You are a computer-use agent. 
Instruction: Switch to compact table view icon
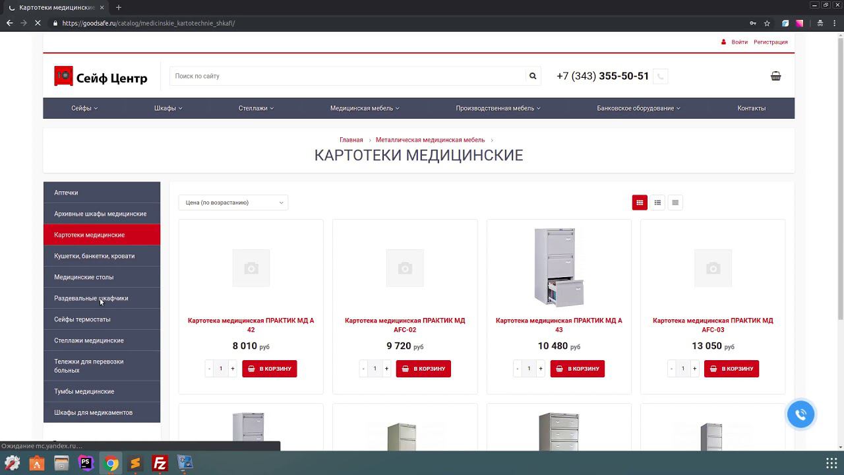coord(675,203)
